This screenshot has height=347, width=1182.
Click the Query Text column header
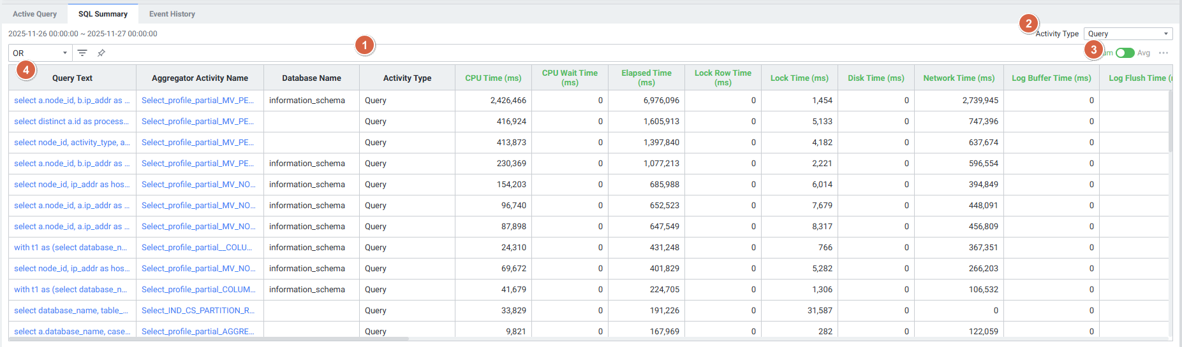pyautogui.click(x=72, y=78)
